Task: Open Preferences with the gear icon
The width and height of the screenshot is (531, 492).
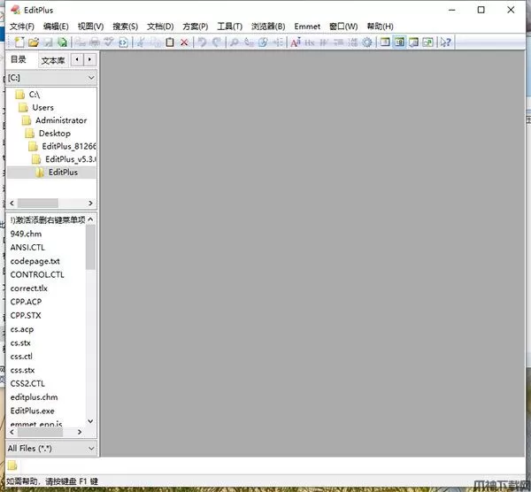Action: coord(367,42)
